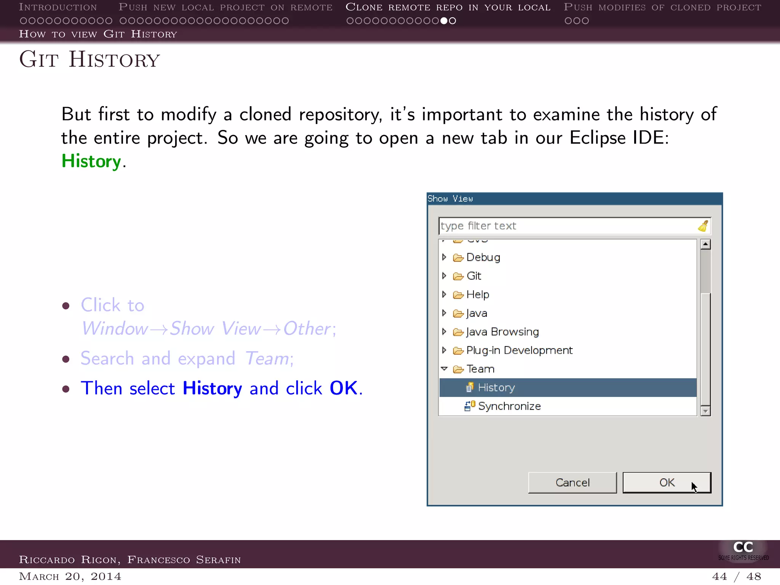Click the Team folder icon
The width and height of the screenshot is (780, 585).
[458, 369]
